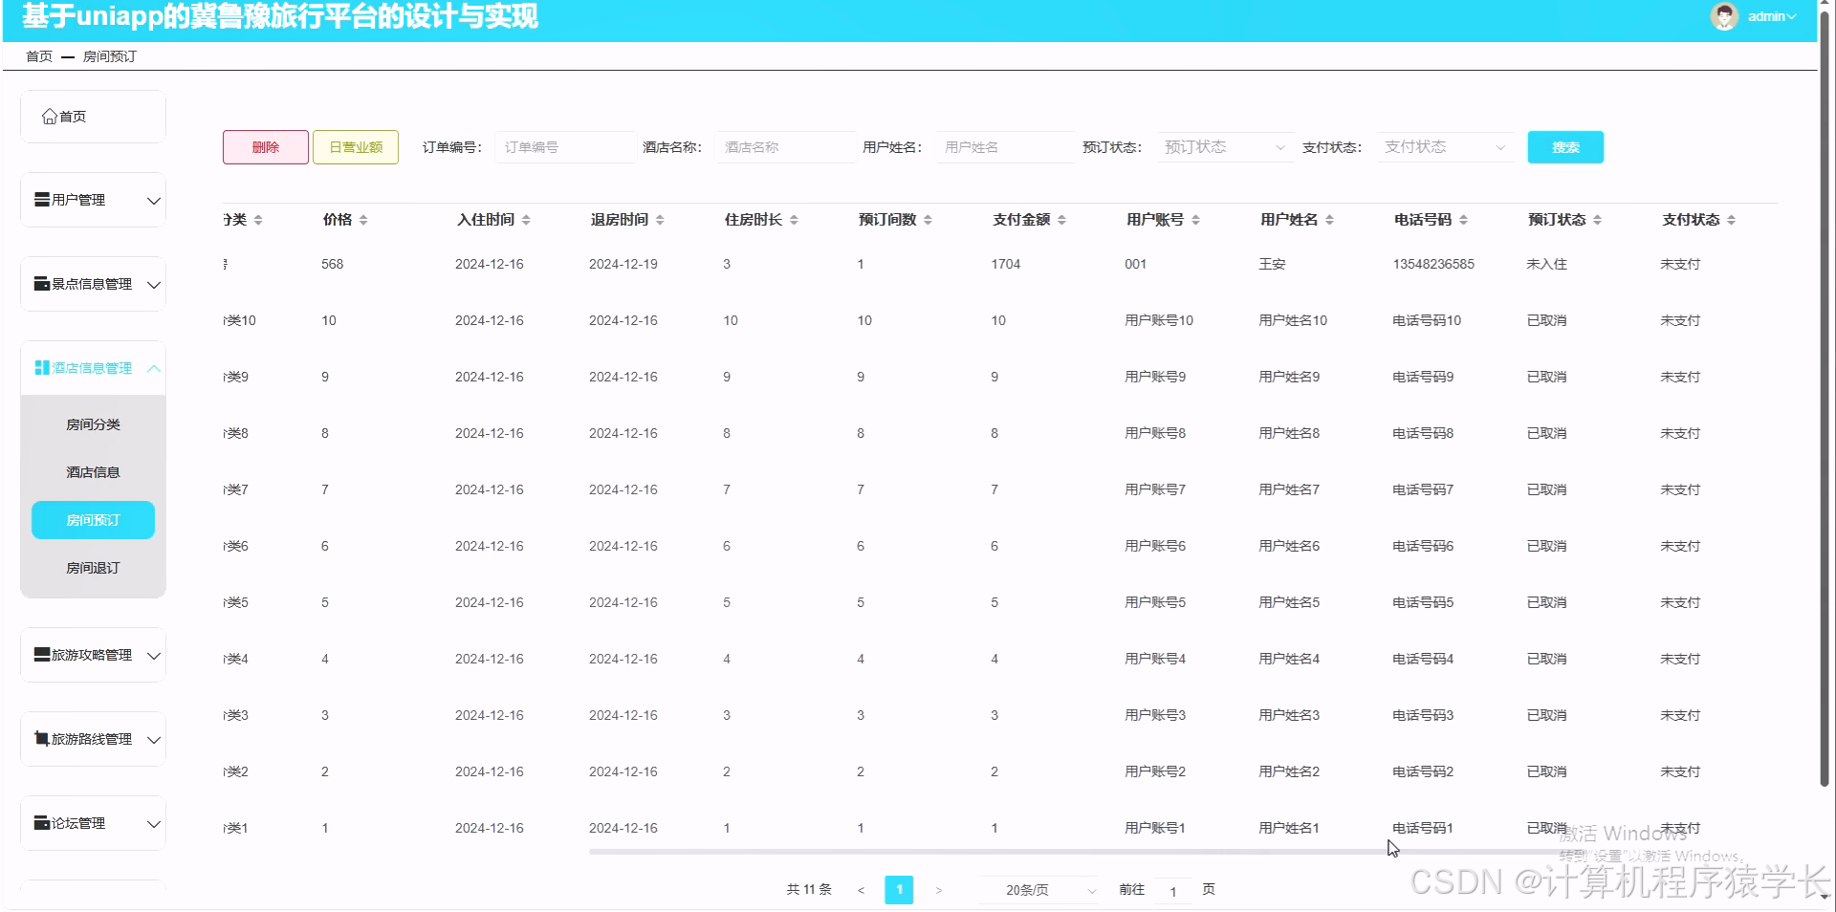Expand the 用户管理 menu chevron

click(x=153, y=201)
